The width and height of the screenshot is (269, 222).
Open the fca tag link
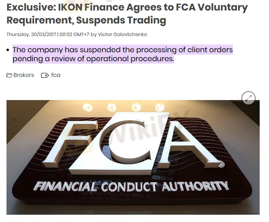click(x=56, y=75)
